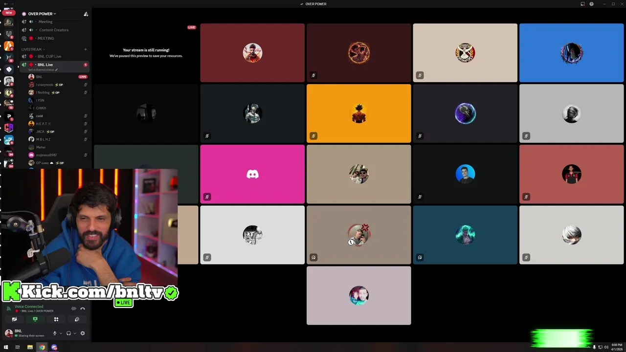Viewport: 626px width, 352px height.
Task: Toggle the headphones deafen button
Action: [68, 333]
